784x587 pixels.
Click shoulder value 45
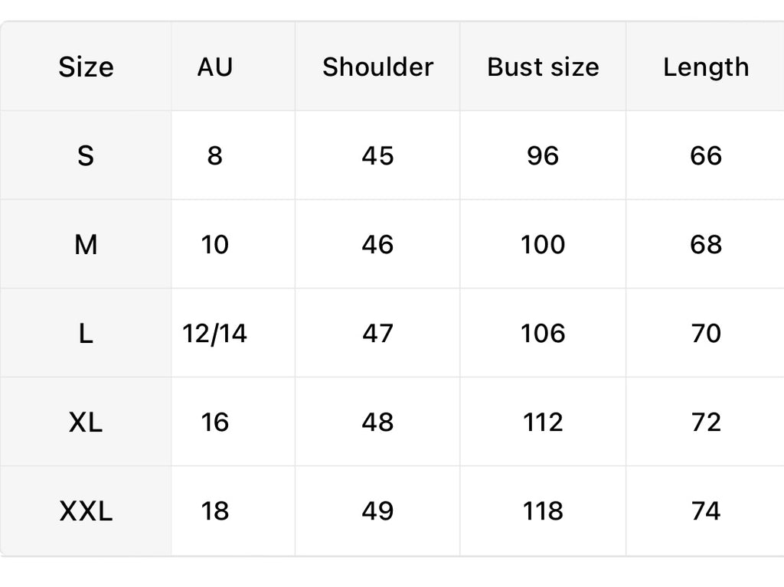377,156
